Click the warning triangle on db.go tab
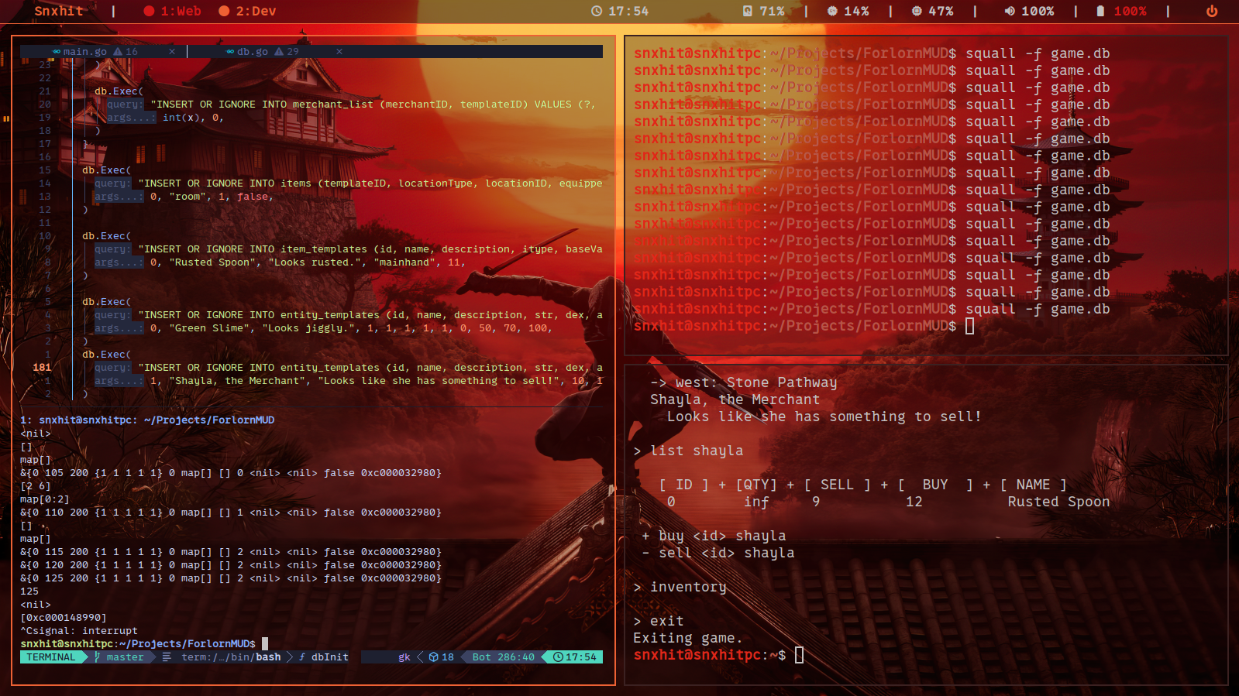This screenshot has width=1239, height=696. tap(279, 52)
